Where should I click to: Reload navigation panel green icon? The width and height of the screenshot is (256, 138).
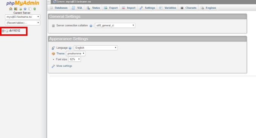click(35, 9)
